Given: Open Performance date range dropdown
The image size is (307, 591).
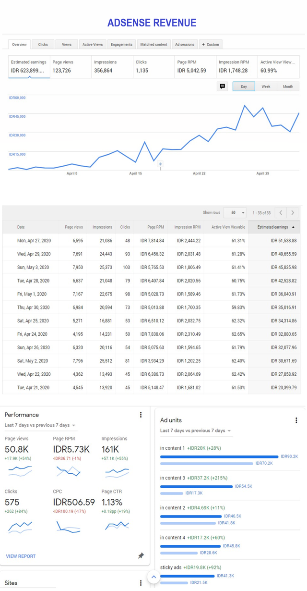Looking at the screenshot, I should pyautogui.click(x=40, y=425).
